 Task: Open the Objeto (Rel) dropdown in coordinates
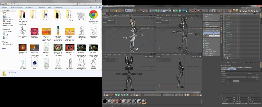tap(227, 104)
